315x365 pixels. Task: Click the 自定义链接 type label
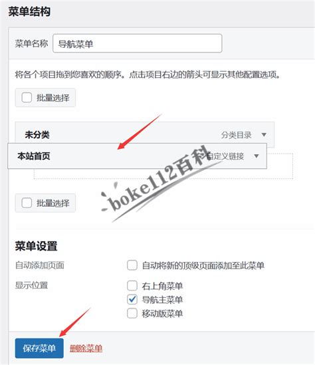click(225, 156)
